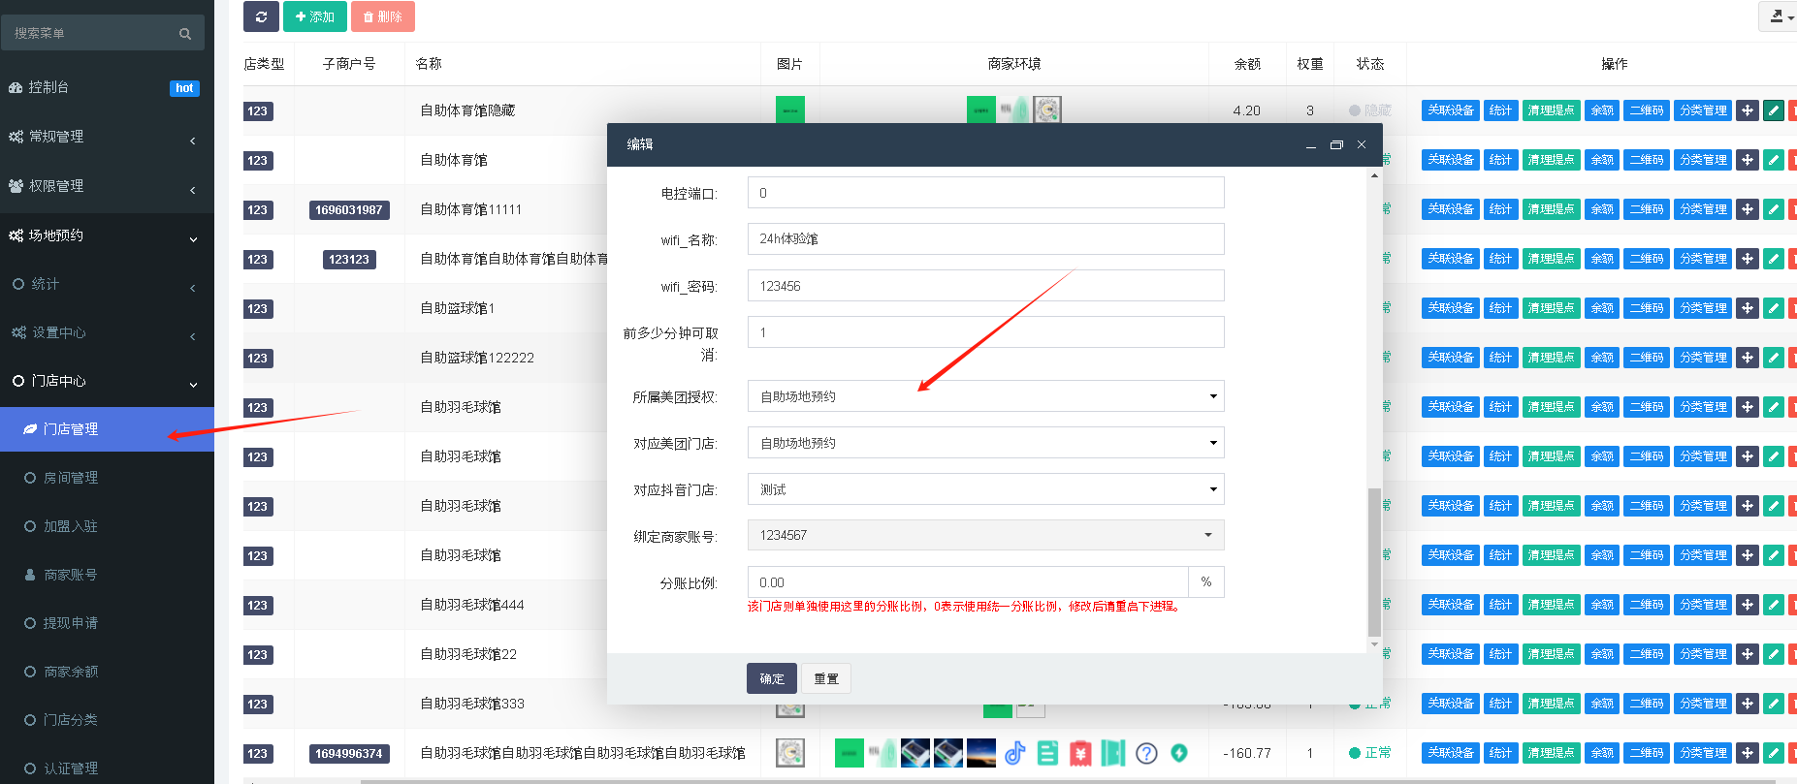The image size is (1797, 784).
Task: Click the 确定 confirm button in dialog
Action: (x=772, y=678)
